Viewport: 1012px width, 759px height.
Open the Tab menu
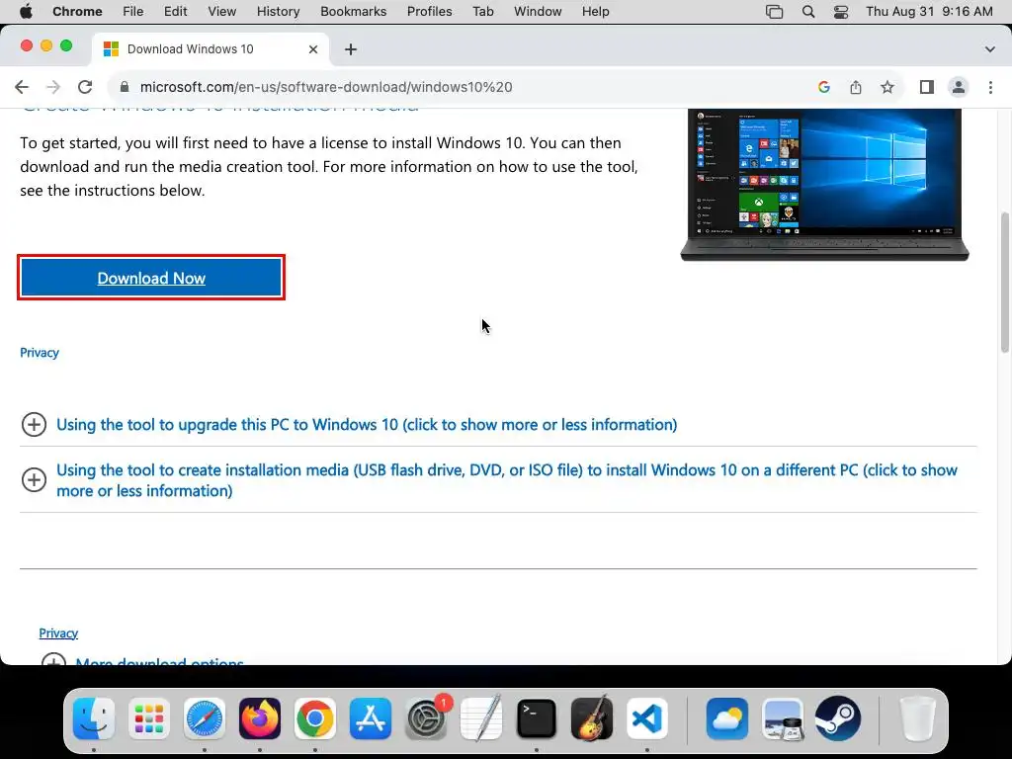coord(482,12)
